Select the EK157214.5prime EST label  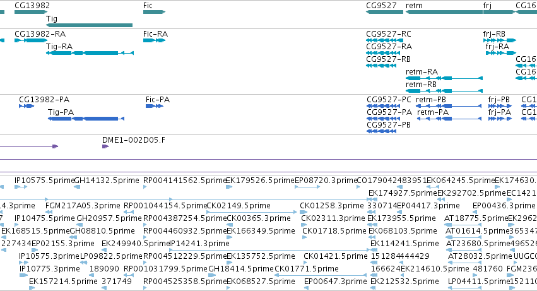63,282
